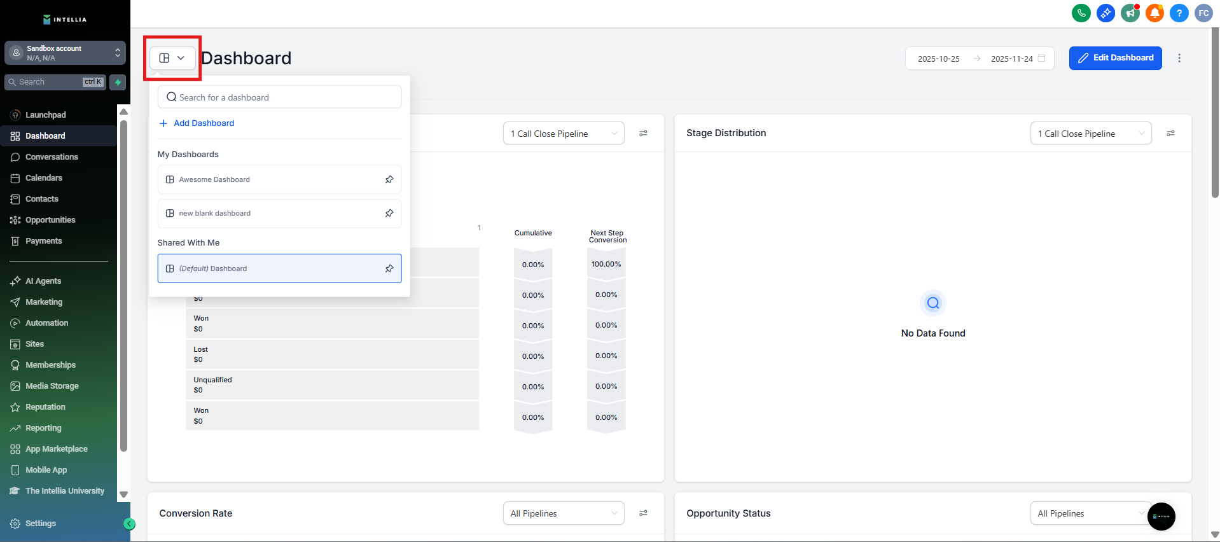The width and height of the screenshot is (1220, 542).
Task: Click the sidebar vertical scrollbar
Action: (123, 286)
